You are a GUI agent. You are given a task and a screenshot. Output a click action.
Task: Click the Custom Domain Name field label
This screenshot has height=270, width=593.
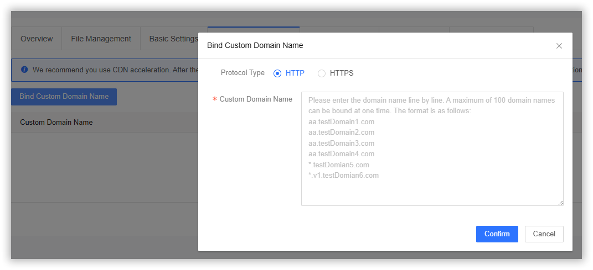(x=256, y=99)
